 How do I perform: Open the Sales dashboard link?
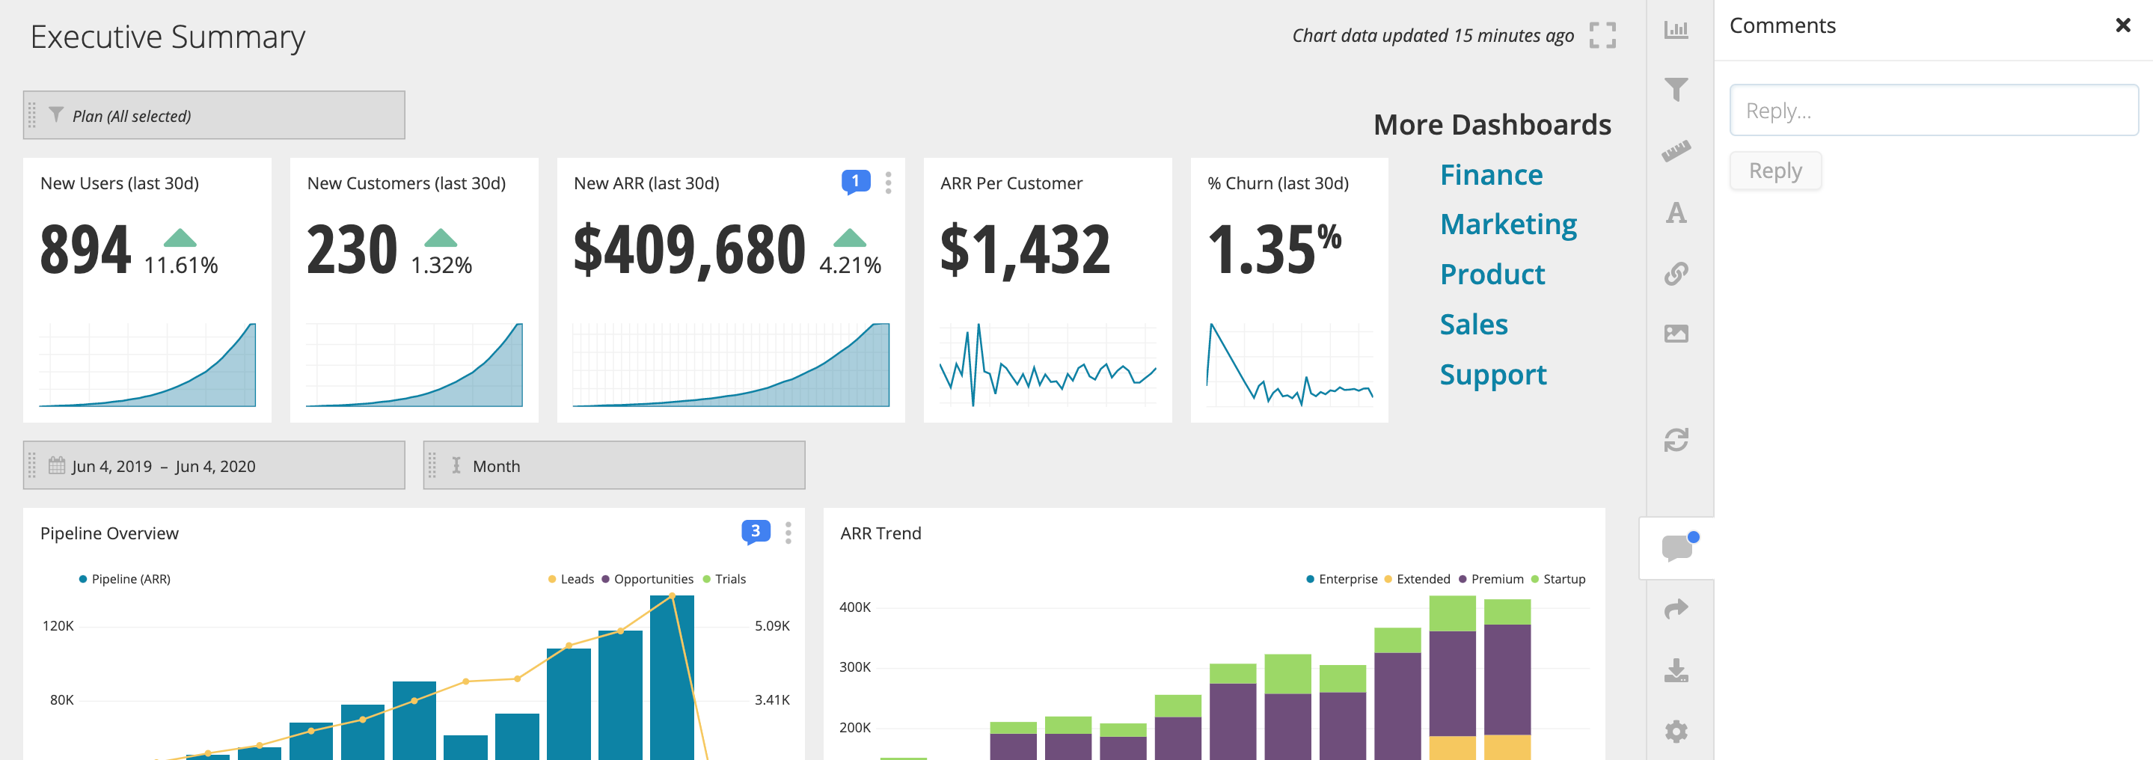click(1474, 325)
